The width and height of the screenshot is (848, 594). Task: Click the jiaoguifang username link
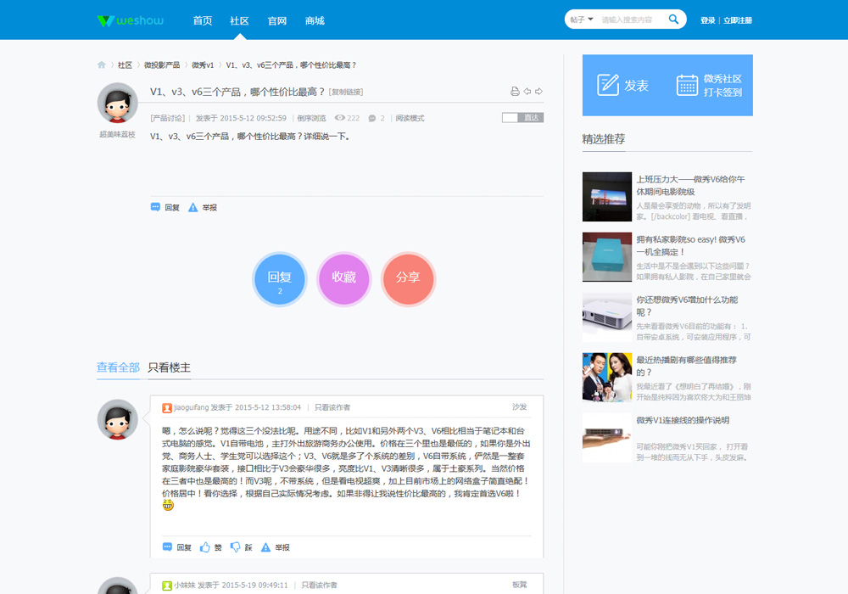click(x=192, y=407)
